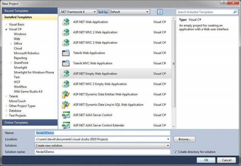Click the Telerik MVC Web Application icon

tap(66, 63)
